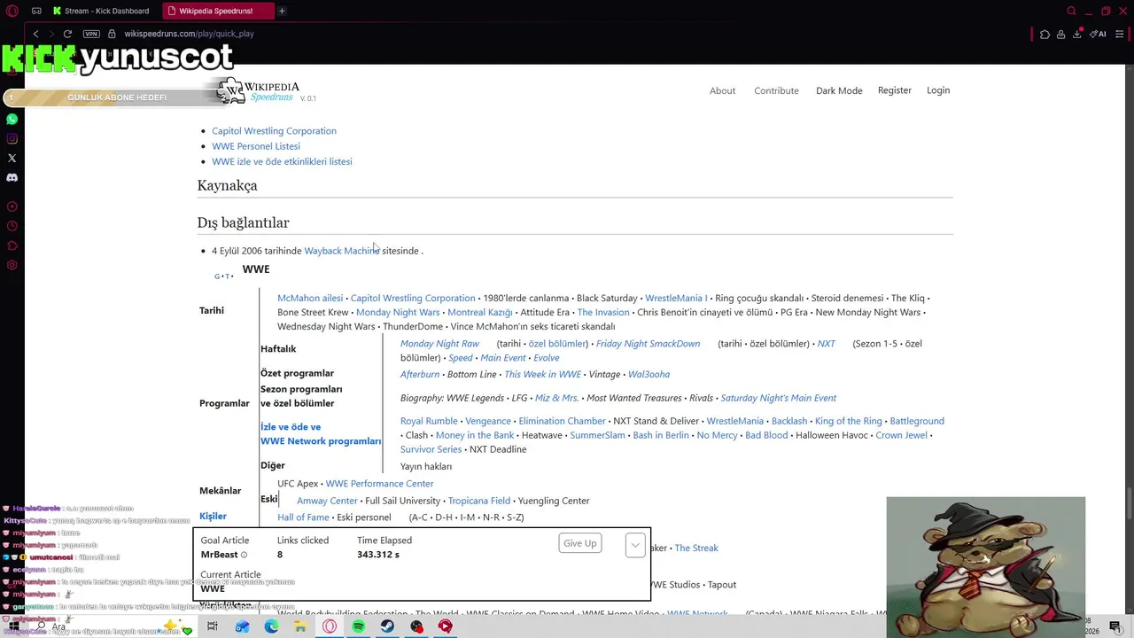The height and width of the screenshot is (638, 1134).
Task: Open the Monday Night Raw link
Action: pos(439,344)
